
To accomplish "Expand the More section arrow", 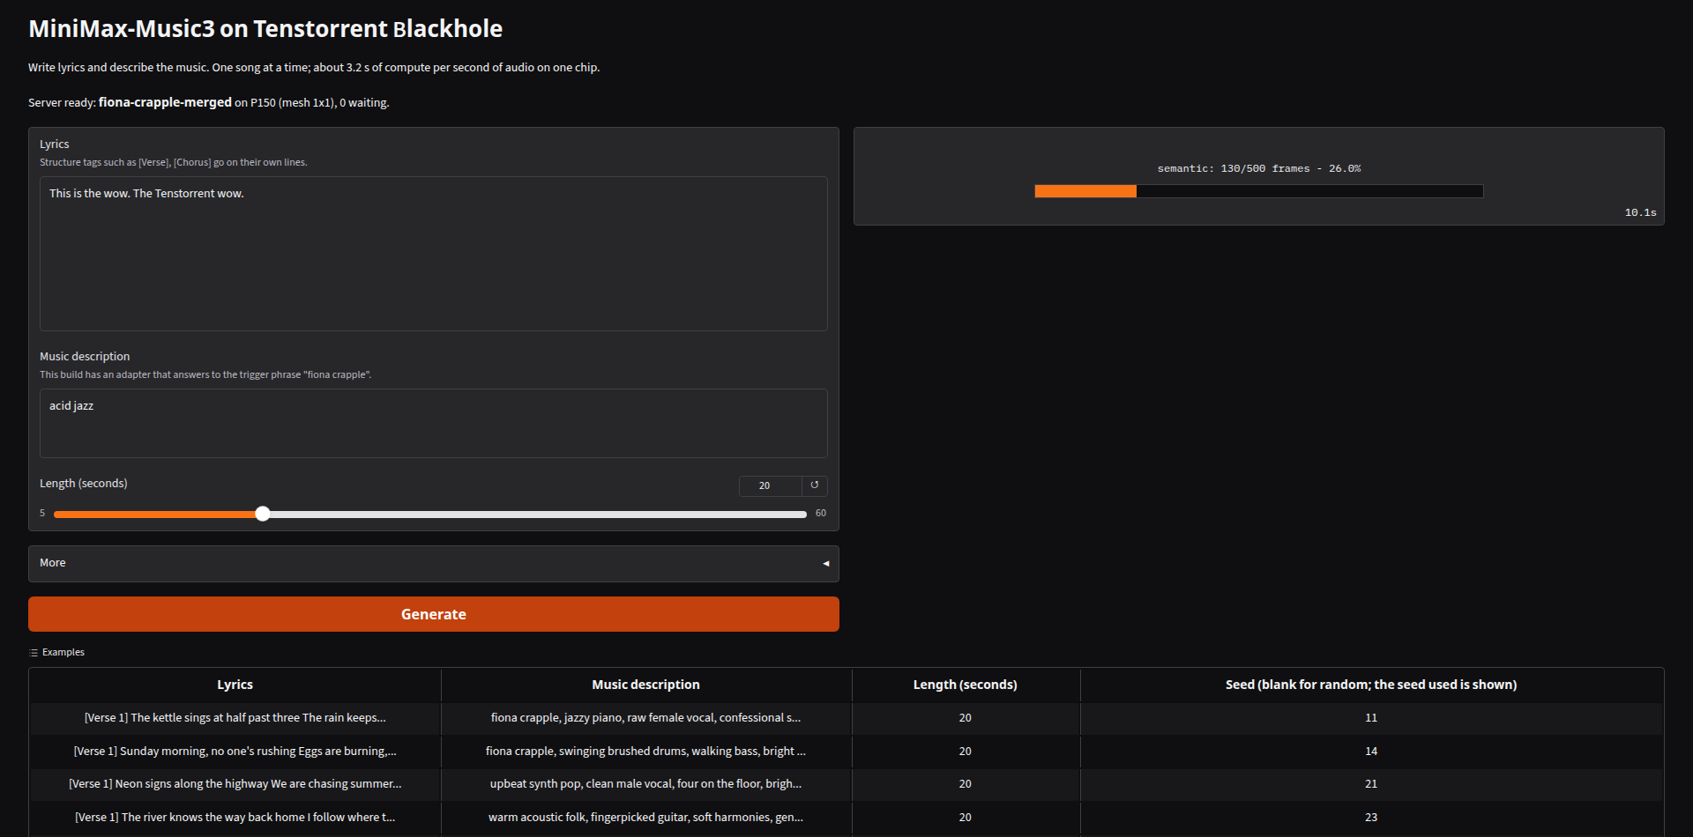I will [x=826, y=564].
